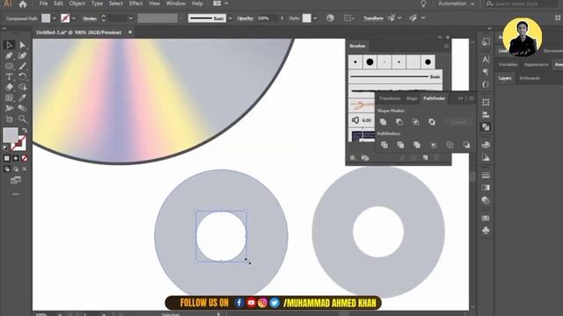Switch to the Align tab
Screen dimensions: 563x316
point(412,98)
